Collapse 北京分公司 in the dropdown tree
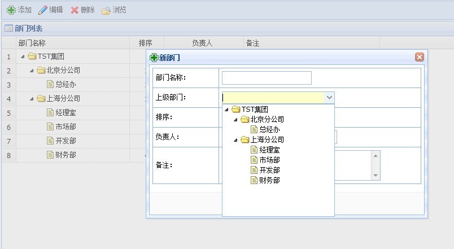Image resolution: width=454 pixels, height=249 pixels. [235, 120]
